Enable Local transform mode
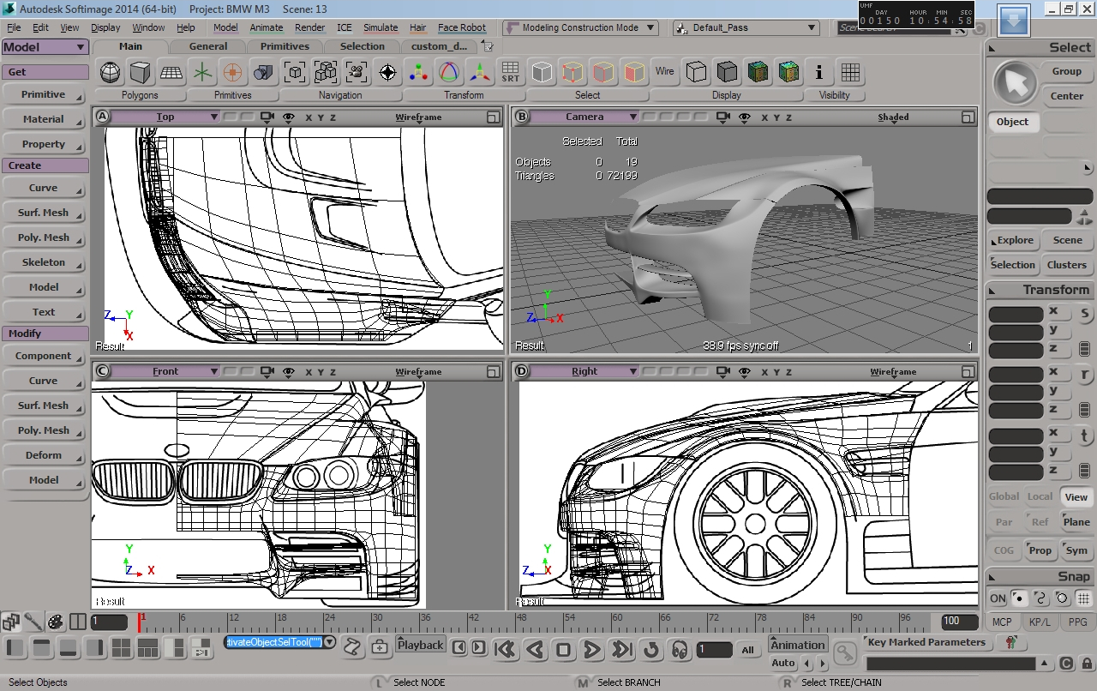 pyautogui.click(x=1040, y=496)
